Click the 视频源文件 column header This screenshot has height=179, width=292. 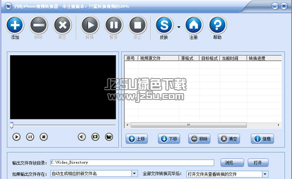158,58
